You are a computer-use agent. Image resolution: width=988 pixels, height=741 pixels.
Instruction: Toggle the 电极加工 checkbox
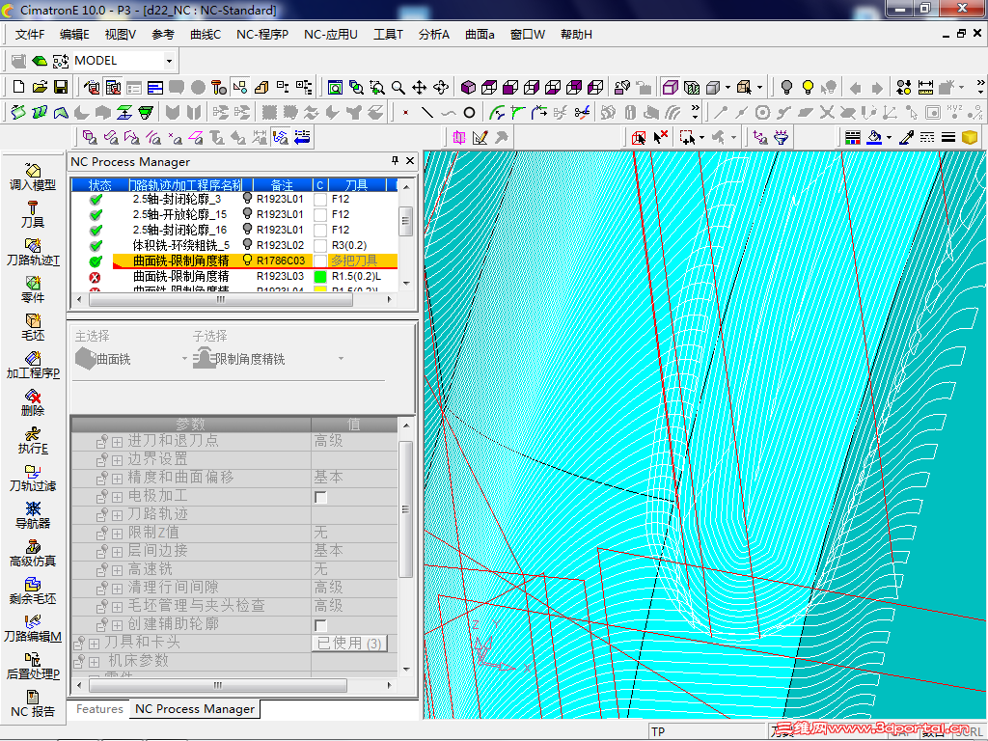click(320, 497)
